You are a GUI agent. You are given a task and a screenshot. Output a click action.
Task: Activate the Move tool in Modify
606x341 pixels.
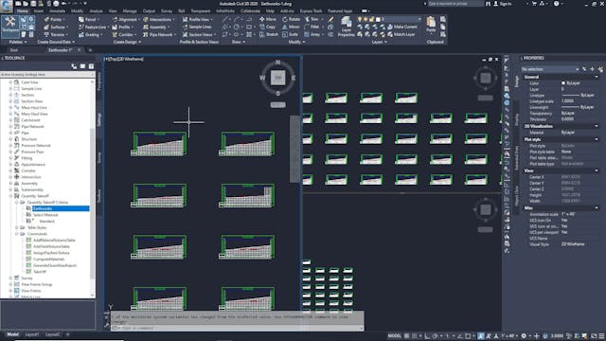pos(268,19)
